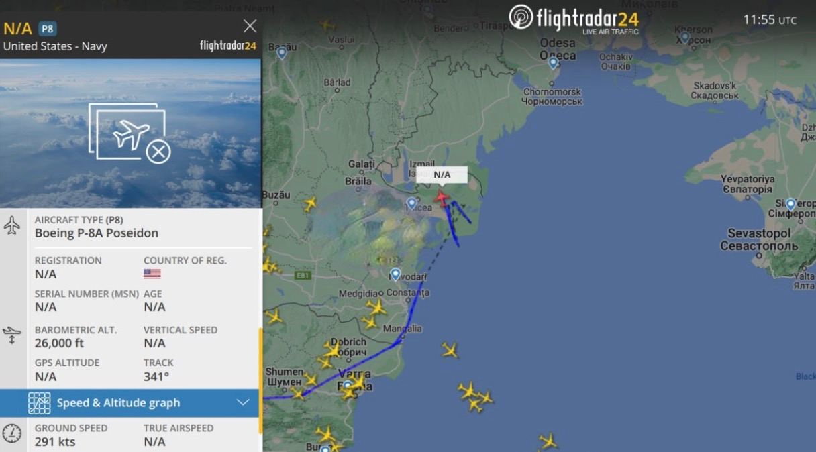816x452 pixels.
Task: Click the yellow scrollbar in details panel
Action: 260,372
